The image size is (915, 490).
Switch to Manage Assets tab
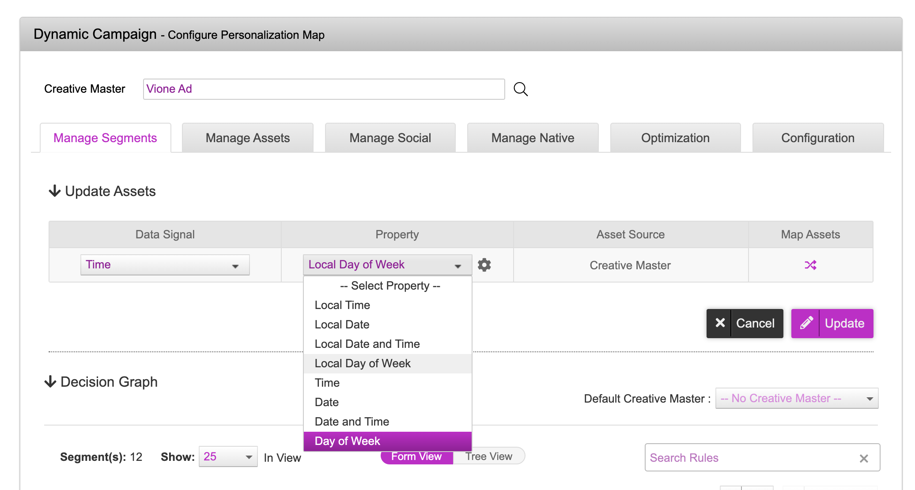[248, 138]
